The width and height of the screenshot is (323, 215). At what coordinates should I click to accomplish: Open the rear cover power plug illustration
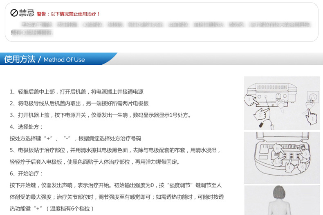point(282,103)
